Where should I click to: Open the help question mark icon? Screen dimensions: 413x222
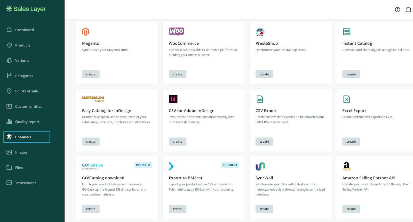click(x=398, y=10)
